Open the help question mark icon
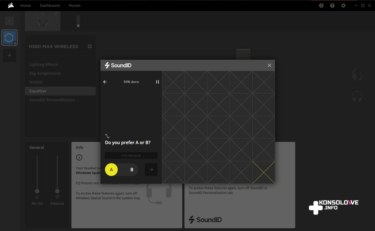 tap(332, 6)
